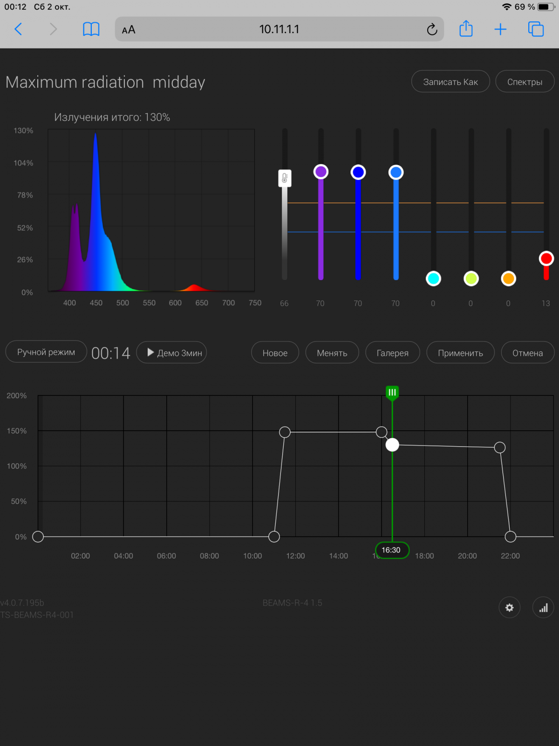Open Safari bookmarks book icon
Image resolution: width=559 pixels, height=746 pixels.
91,29
